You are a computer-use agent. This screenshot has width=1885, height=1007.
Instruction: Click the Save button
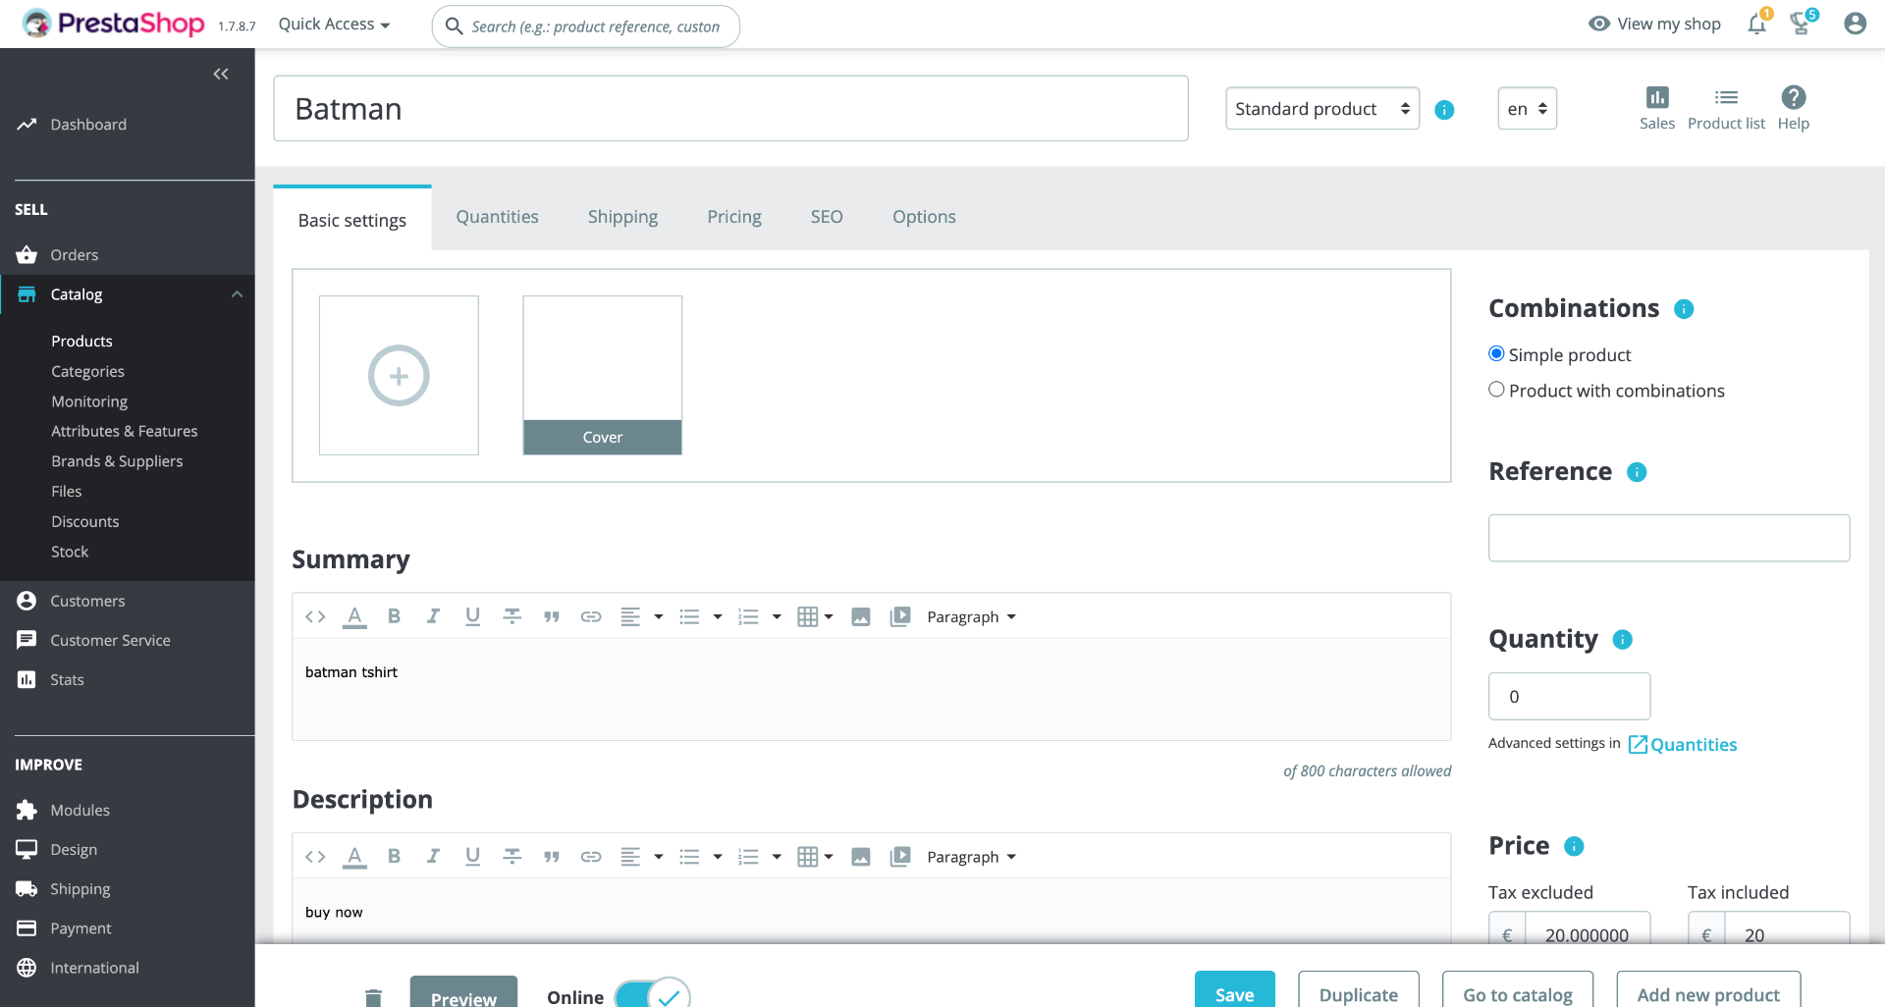click(x=1235, y=993)
